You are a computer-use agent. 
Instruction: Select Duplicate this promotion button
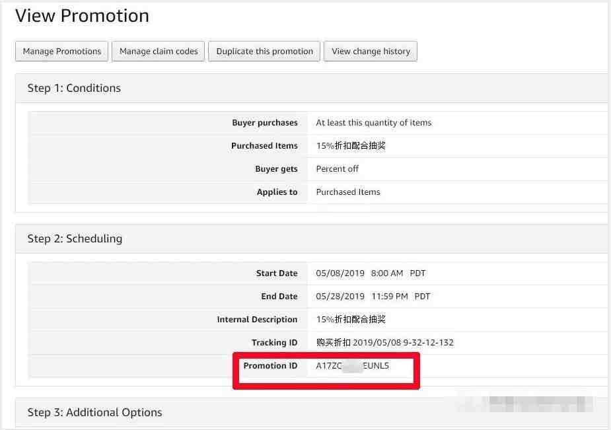click(264, 52)
